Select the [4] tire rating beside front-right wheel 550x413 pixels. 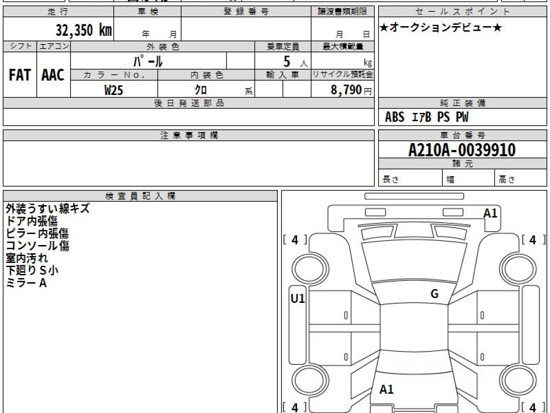533,240
